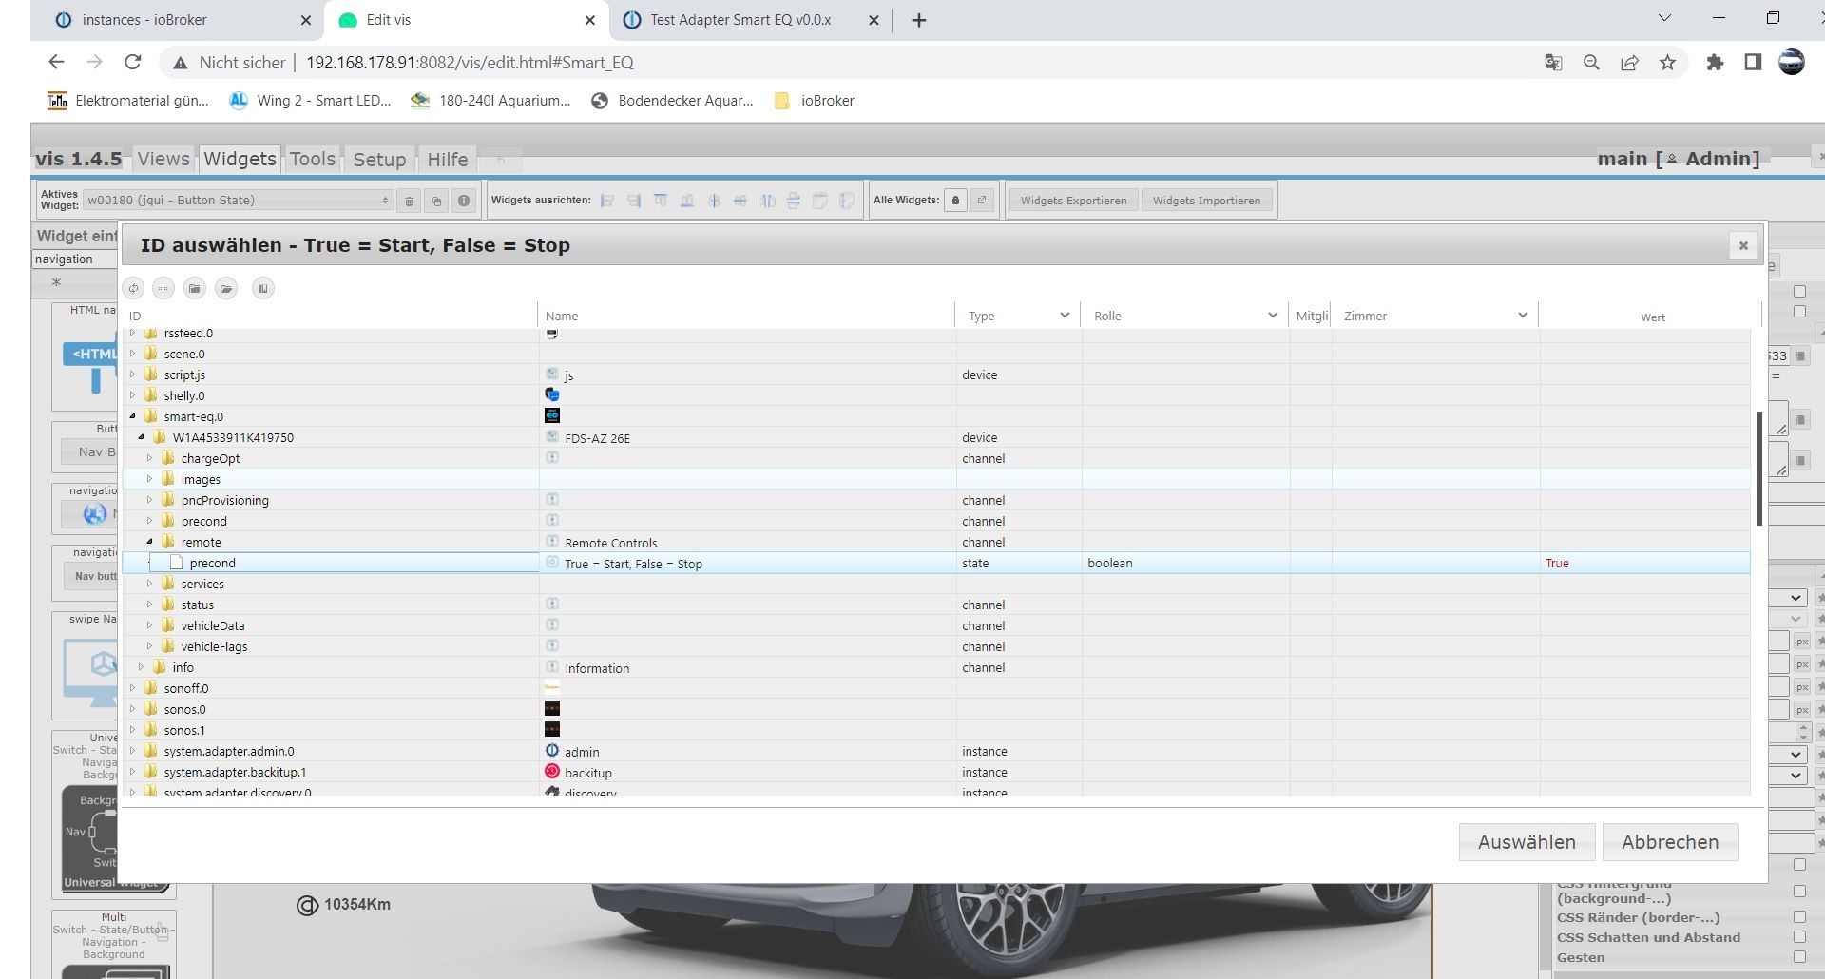Collapse the smart-eq.0 tree node

coord(132,416)
